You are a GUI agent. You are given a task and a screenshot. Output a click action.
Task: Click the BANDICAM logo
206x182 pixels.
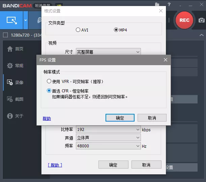click(17, 6)
